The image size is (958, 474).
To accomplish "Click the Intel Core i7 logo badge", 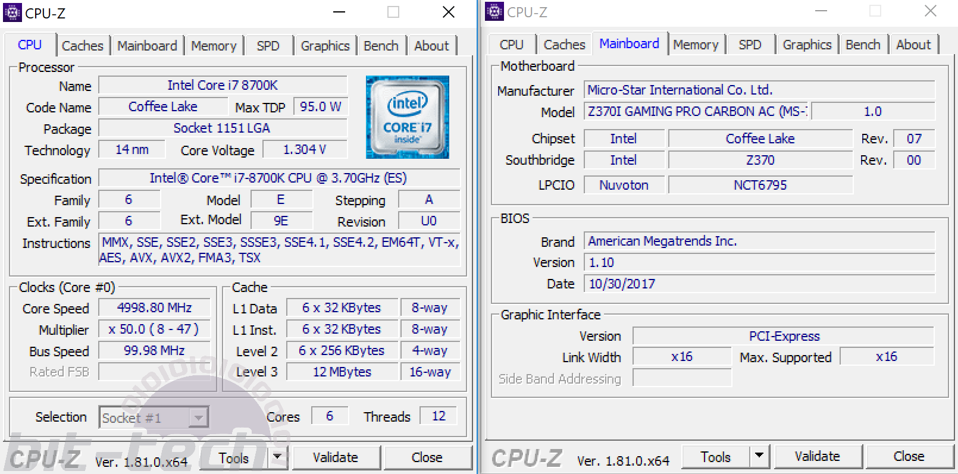I will pos(408,117).
